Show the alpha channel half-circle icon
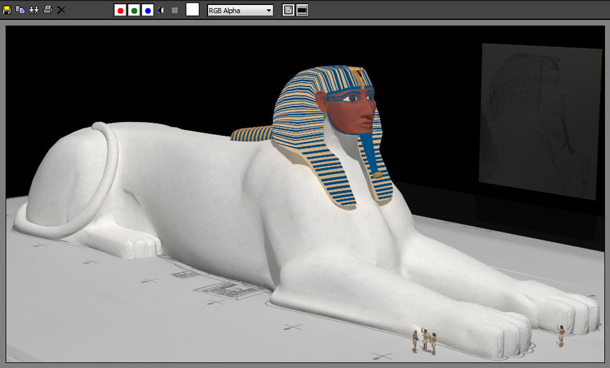The width and height of the screenshot is (610, 368). 161,10
